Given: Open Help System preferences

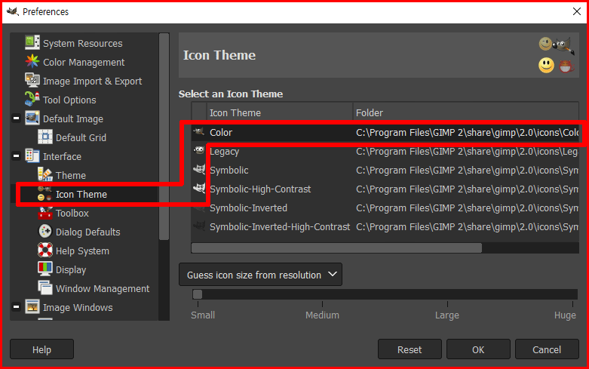Looking at the screenshot, I should click(82, 251).
